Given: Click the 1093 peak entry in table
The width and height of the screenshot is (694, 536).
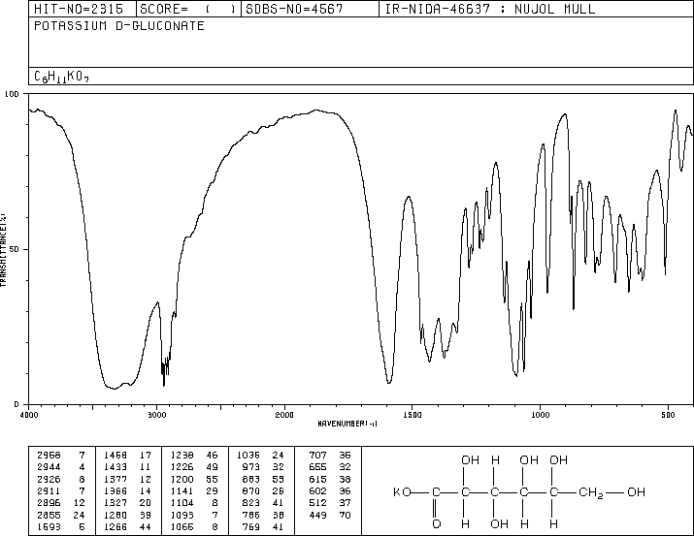Looking at the screenshot, I should coord(195,515).
